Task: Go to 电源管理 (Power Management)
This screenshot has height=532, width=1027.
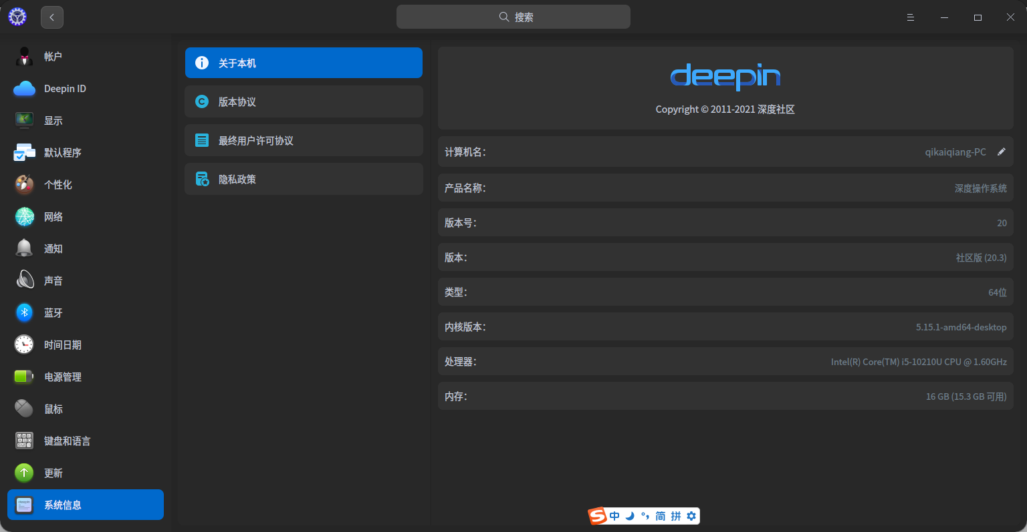Action: pos(86,377)
